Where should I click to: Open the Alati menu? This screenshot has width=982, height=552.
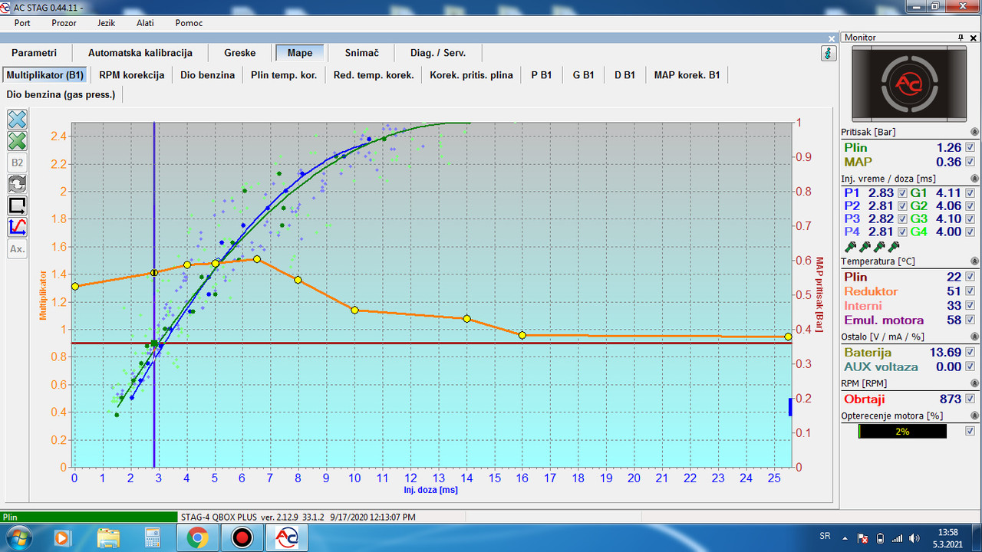145,23
